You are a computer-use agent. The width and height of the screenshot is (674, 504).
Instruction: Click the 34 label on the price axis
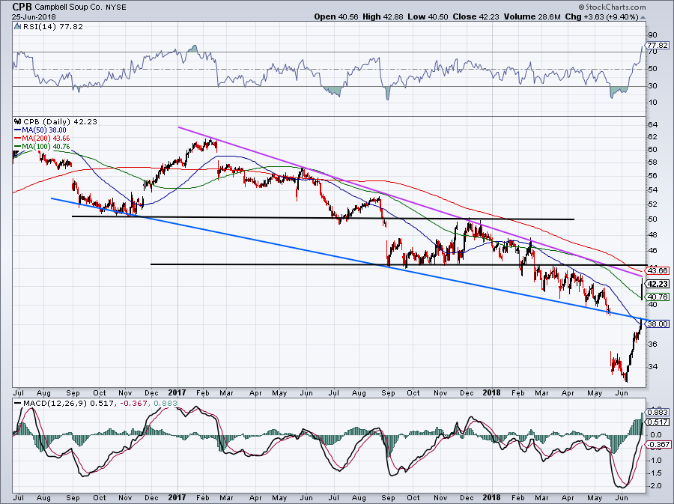pos(652,366)
